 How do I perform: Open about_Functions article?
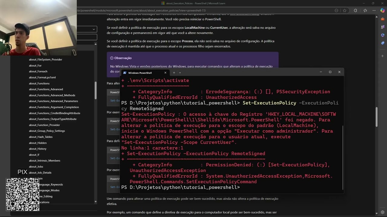tap(39, 83)
